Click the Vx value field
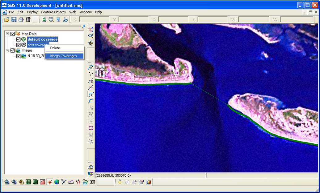320x193 pixels. coord(254,19)
